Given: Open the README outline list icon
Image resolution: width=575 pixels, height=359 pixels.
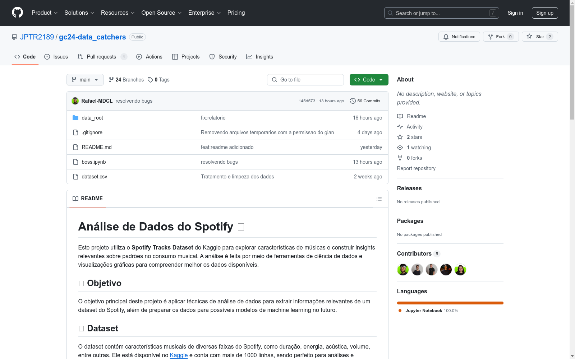Looking at the screenshot, I should click(x=379, y=199).
